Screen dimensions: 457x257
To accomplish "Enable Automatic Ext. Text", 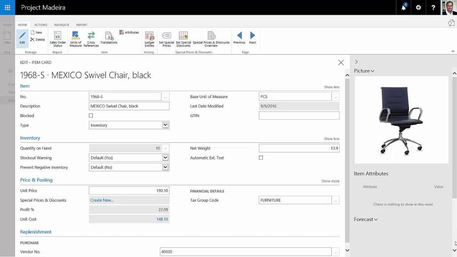I will click(x=261, y=157).
